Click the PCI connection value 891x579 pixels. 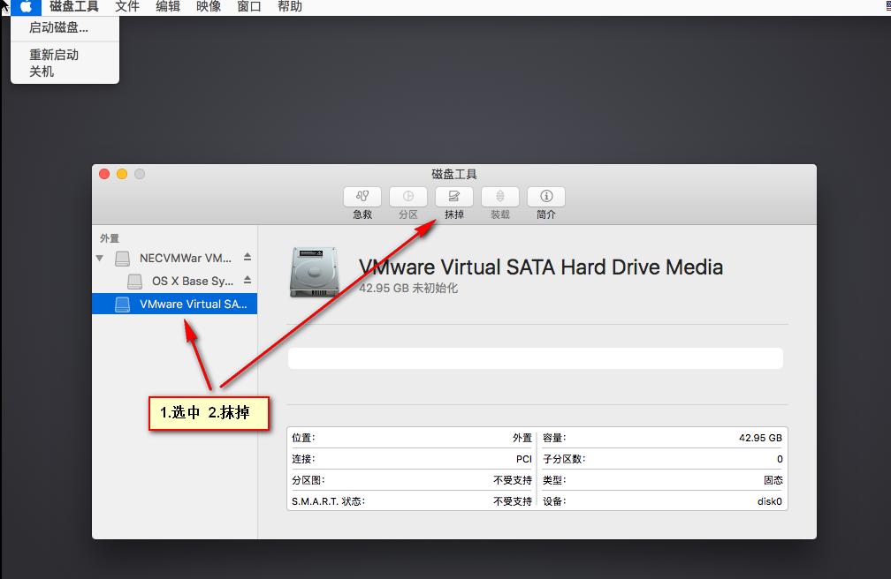[524, 459]
